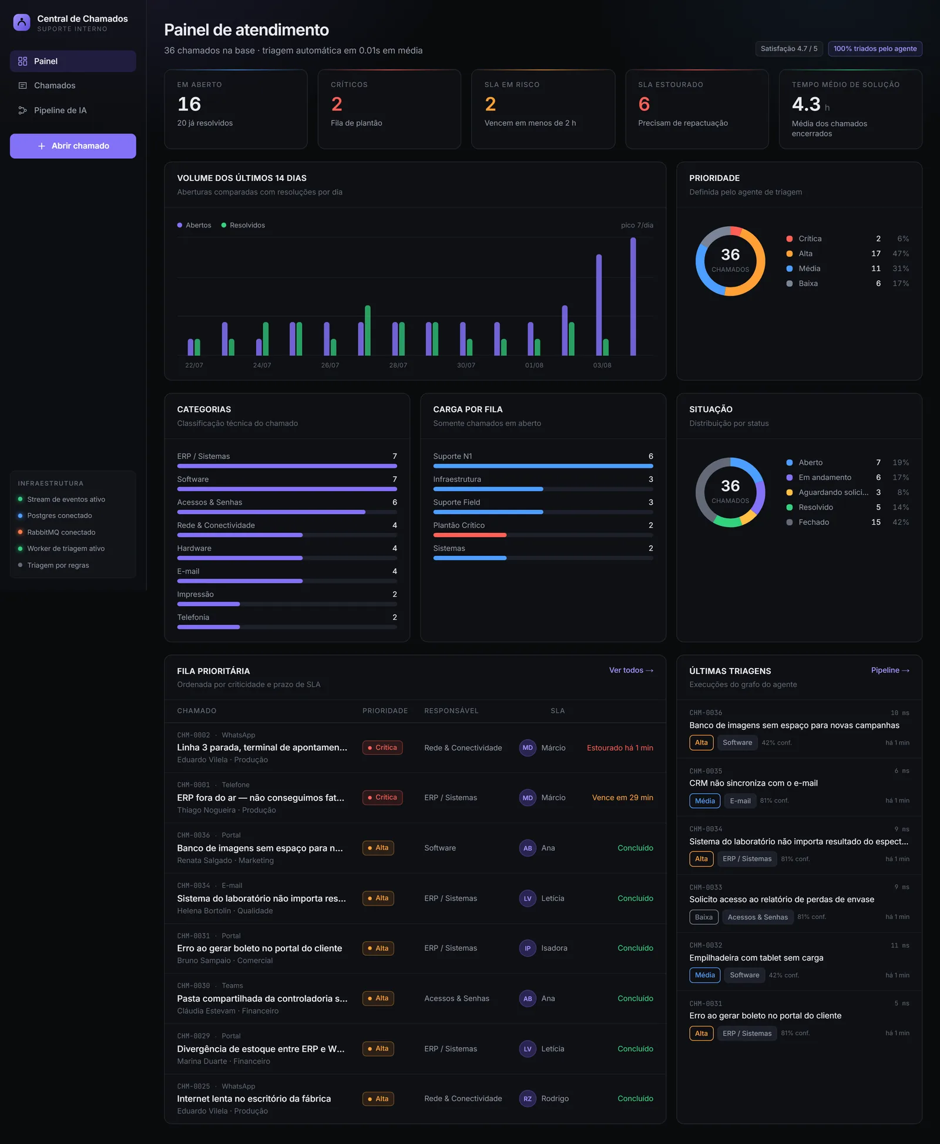Screen dimensions: 940x1144
Task: Click the Crítica priority tag on CHM-0001
Action: click(x=382, y=798)
